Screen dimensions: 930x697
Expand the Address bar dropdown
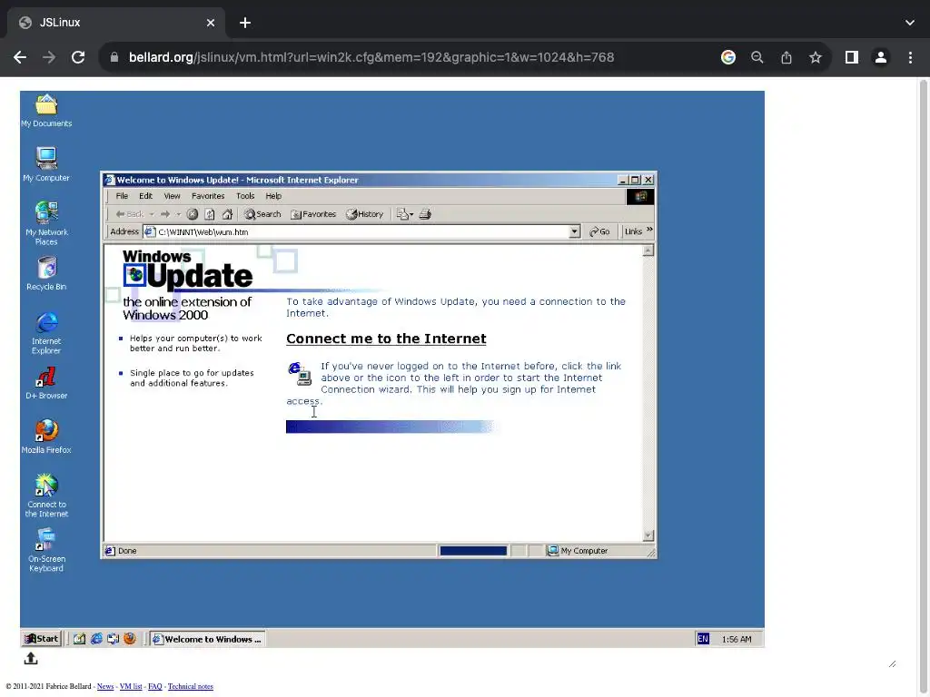574,231
